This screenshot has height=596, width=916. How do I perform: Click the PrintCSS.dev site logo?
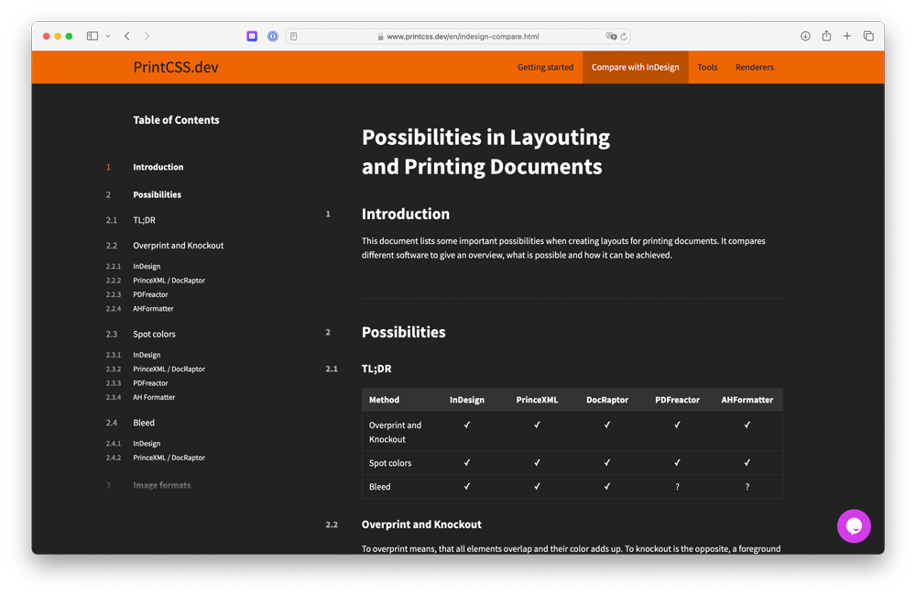point(176,67)
